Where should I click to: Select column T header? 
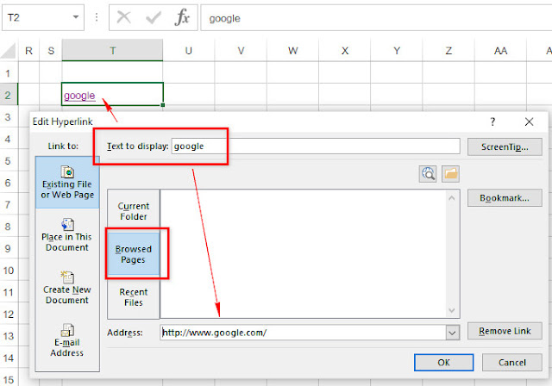pos(112,51)
